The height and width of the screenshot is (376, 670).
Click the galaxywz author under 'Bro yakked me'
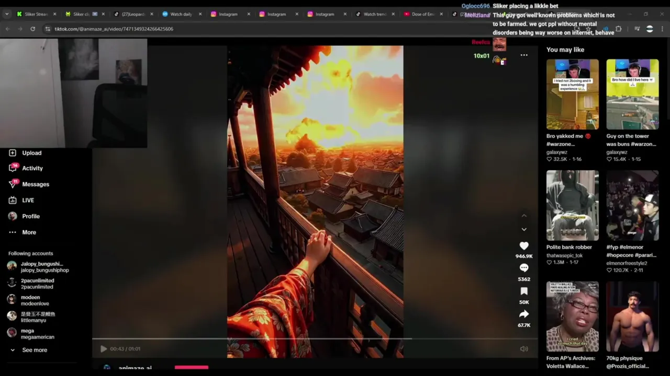557,152
